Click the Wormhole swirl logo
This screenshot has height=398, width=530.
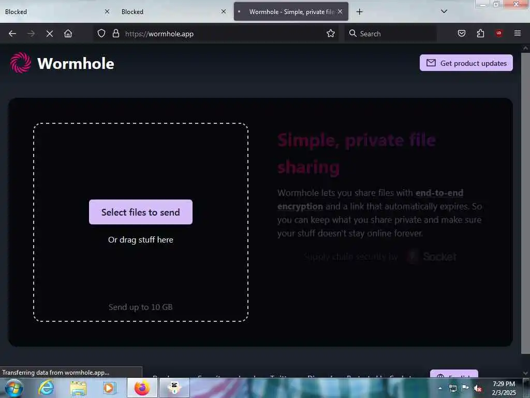pyautogui.click(x=21, y=63)
